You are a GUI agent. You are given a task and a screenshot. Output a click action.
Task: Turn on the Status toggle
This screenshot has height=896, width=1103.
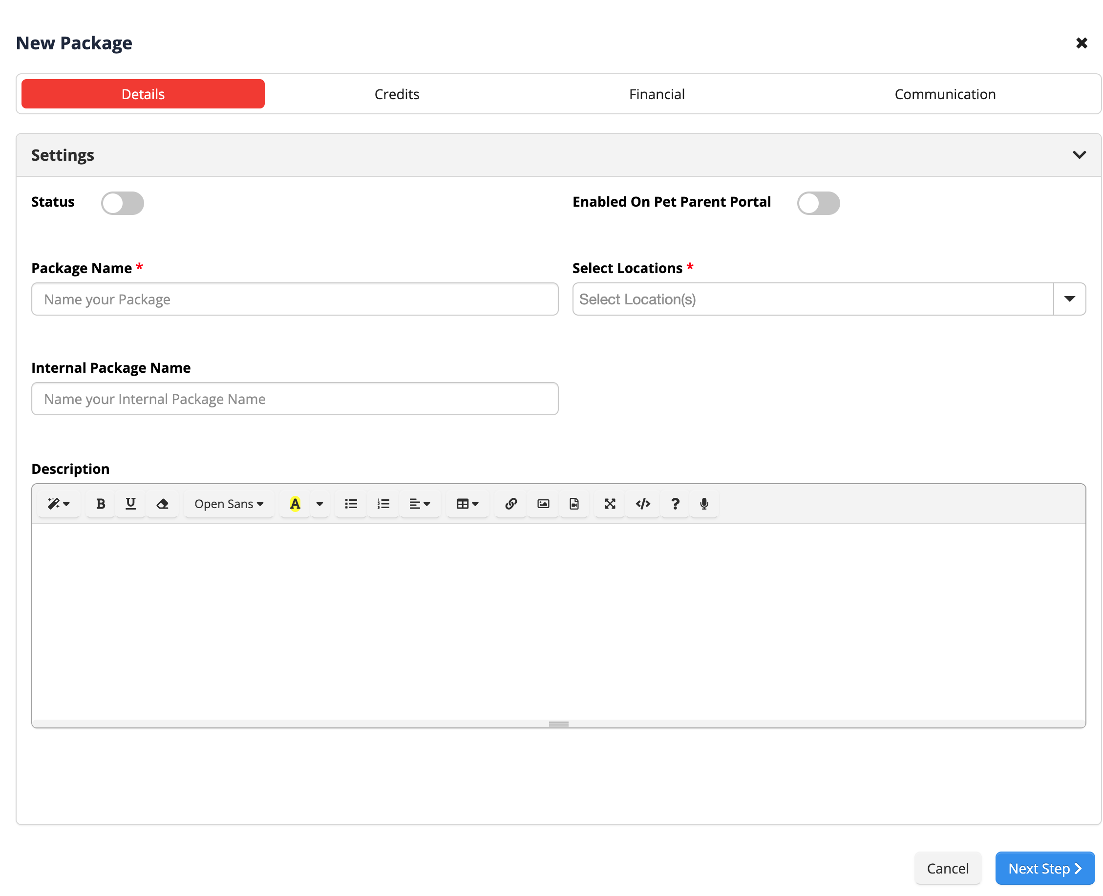(x=122, y=203)
